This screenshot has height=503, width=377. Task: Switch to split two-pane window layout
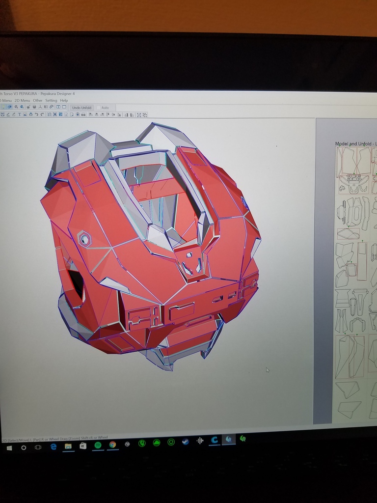[x=58, y=107]
